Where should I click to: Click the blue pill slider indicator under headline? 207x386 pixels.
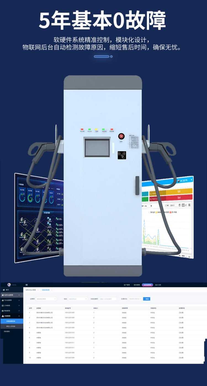point(102,57)
